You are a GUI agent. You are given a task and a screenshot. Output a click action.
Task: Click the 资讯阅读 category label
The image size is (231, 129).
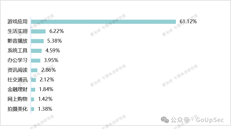(x=17, y=70)
